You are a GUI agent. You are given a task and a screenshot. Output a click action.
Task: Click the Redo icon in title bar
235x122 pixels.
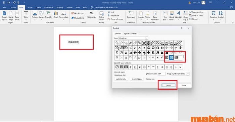pos(14,3)
